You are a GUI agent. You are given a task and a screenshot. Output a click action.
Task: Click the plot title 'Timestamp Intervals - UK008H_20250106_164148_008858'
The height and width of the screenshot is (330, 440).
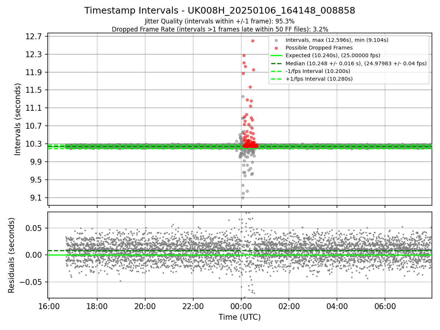pyautogui.click(x=220, y=11)
